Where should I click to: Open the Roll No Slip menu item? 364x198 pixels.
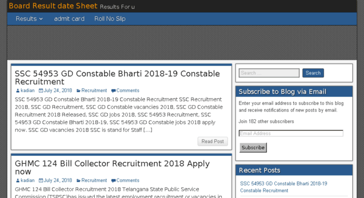(110, 19)
